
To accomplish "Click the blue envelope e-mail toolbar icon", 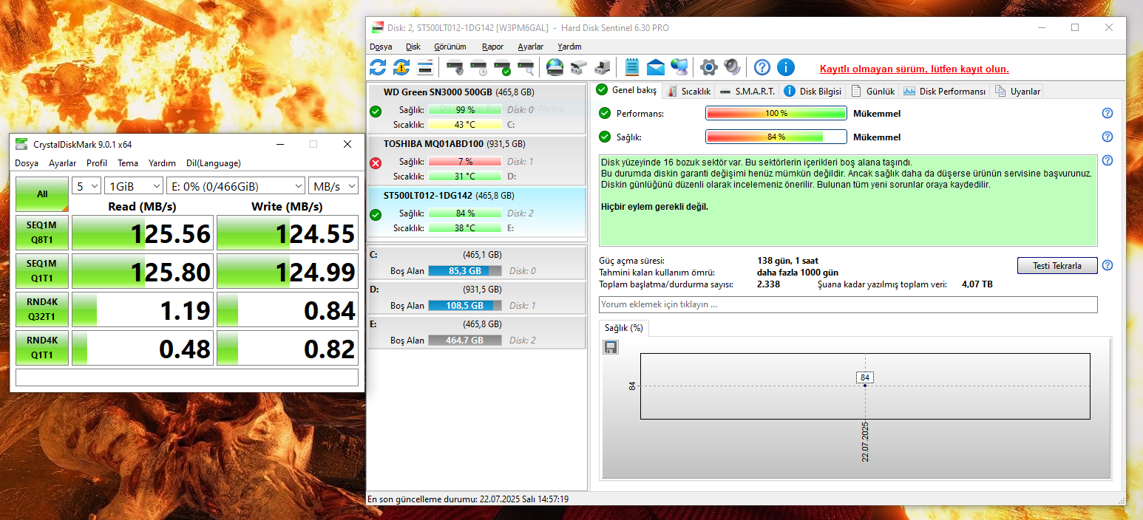I will (x=656, y=68).
